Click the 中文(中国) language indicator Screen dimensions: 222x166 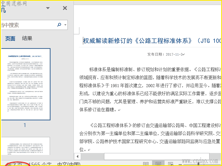tap(69, 164)
